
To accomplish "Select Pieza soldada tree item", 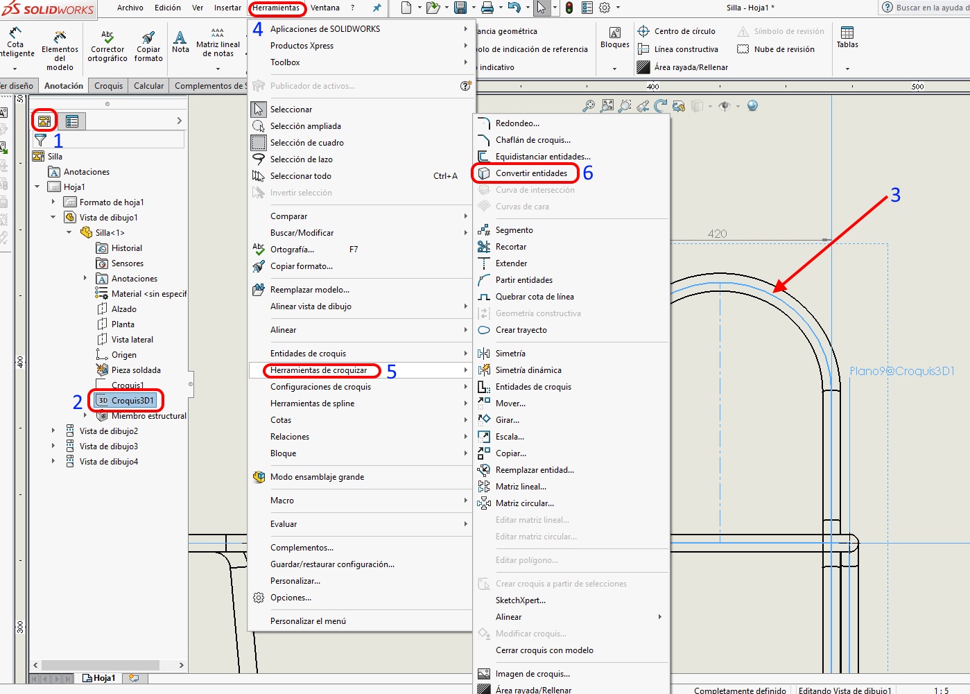I will [129, 370].
